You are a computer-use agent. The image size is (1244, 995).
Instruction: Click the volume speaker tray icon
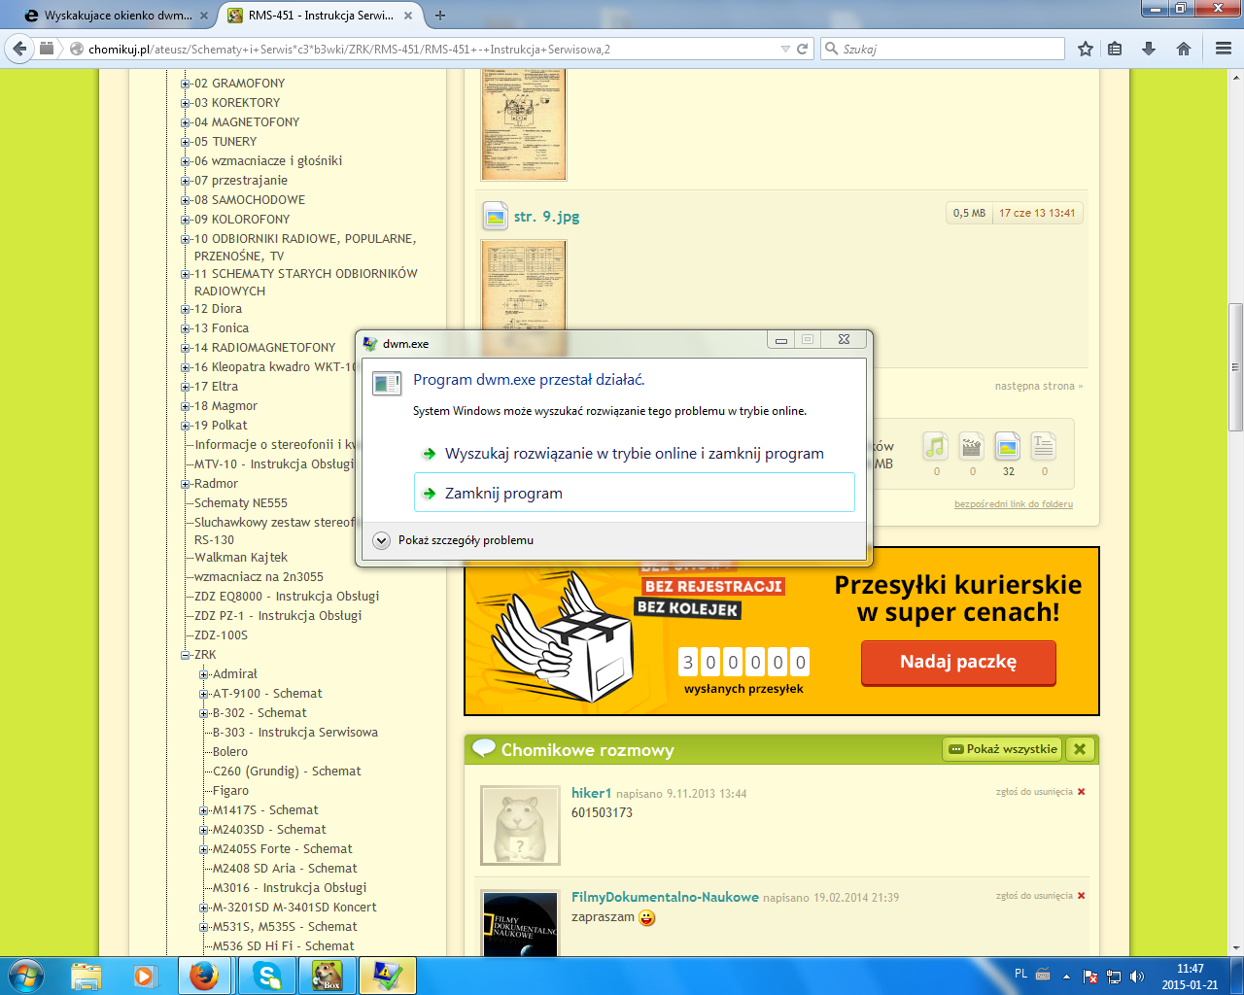point(1137,977)
